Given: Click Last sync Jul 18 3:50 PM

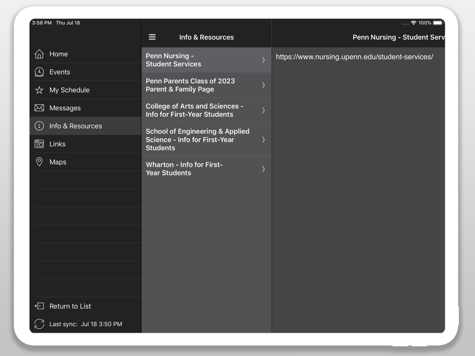Looking at the screenshot, I should click(x=85, y=324).
